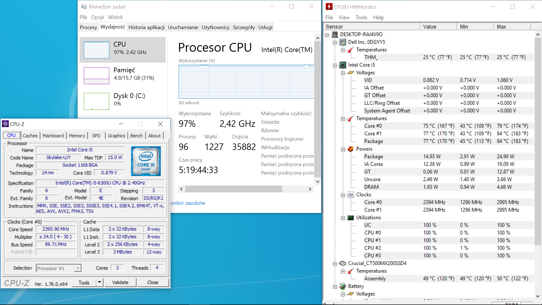Viewport: 542px width, 305px height.
Task: Collapse the Clocks section
Action: pyautogui.click(x=343, y=195)
